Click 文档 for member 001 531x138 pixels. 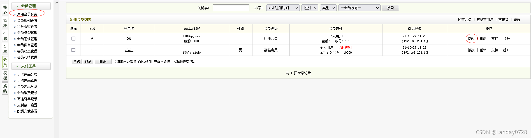pyautogui.click(x=495, y=39)
